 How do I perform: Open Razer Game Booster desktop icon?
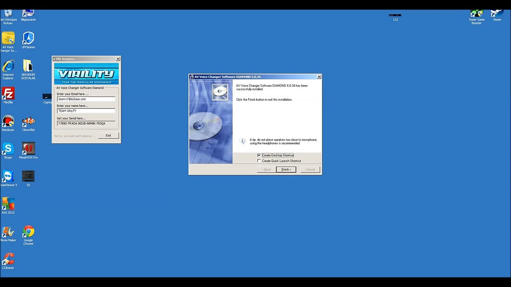click(477, 18)
